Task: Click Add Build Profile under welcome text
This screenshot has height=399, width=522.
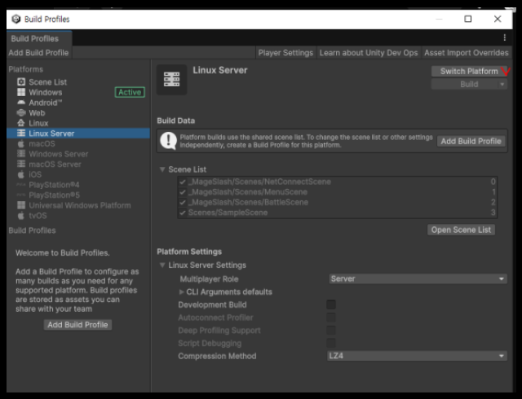Action: 77,325
